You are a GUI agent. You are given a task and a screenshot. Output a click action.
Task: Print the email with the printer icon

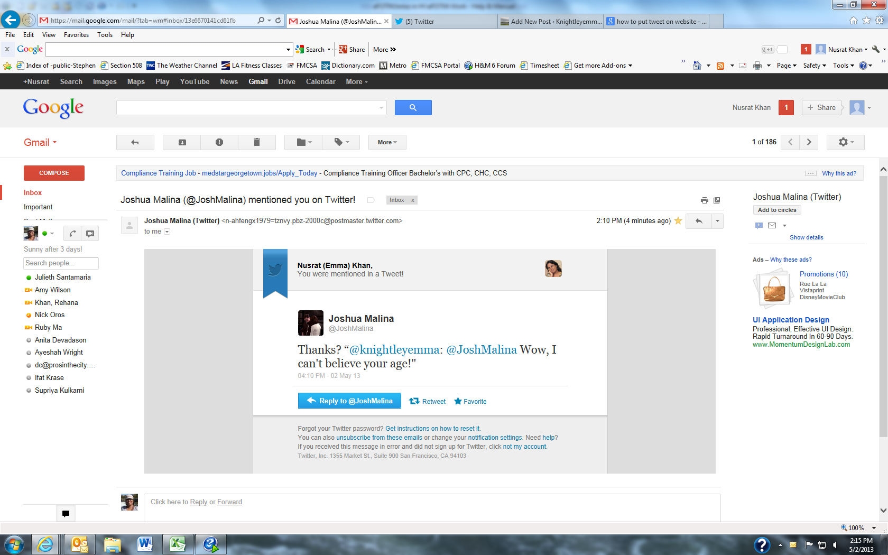pos(704,200)
